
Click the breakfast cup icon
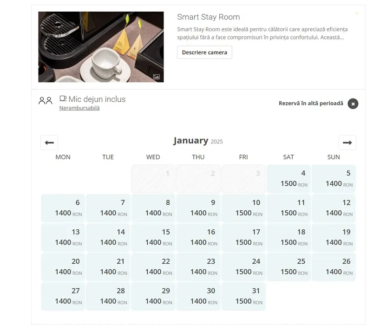pyautogui.click(x=63, y=99)
